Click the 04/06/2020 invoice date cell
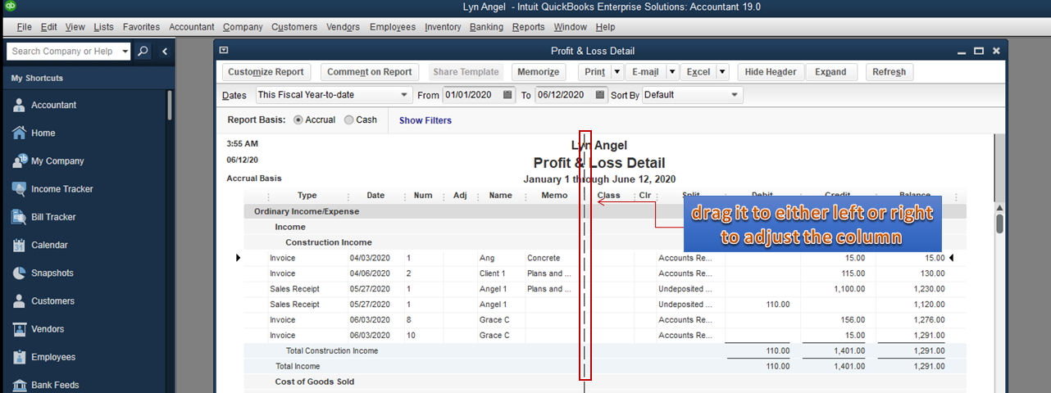The width and height of the screenshot is (1051, 393). [370, 273]
